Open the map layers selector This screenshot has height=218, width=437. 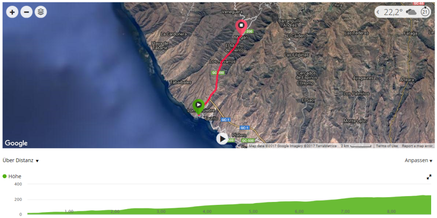click(x=41, y=12)
